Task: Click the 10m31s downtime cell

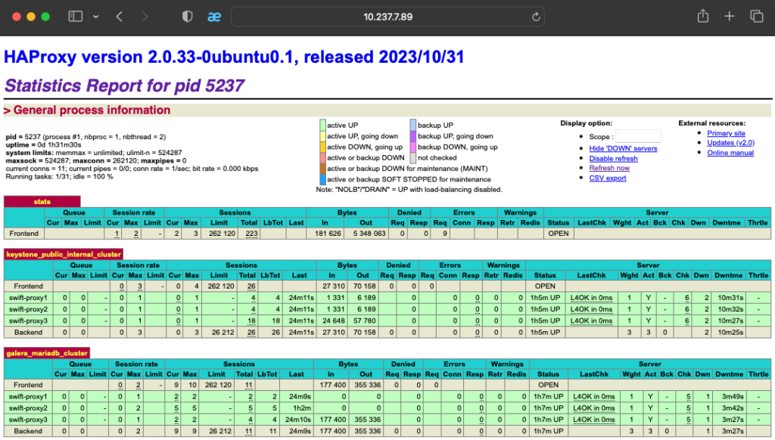Action: [x=730, y=298]
